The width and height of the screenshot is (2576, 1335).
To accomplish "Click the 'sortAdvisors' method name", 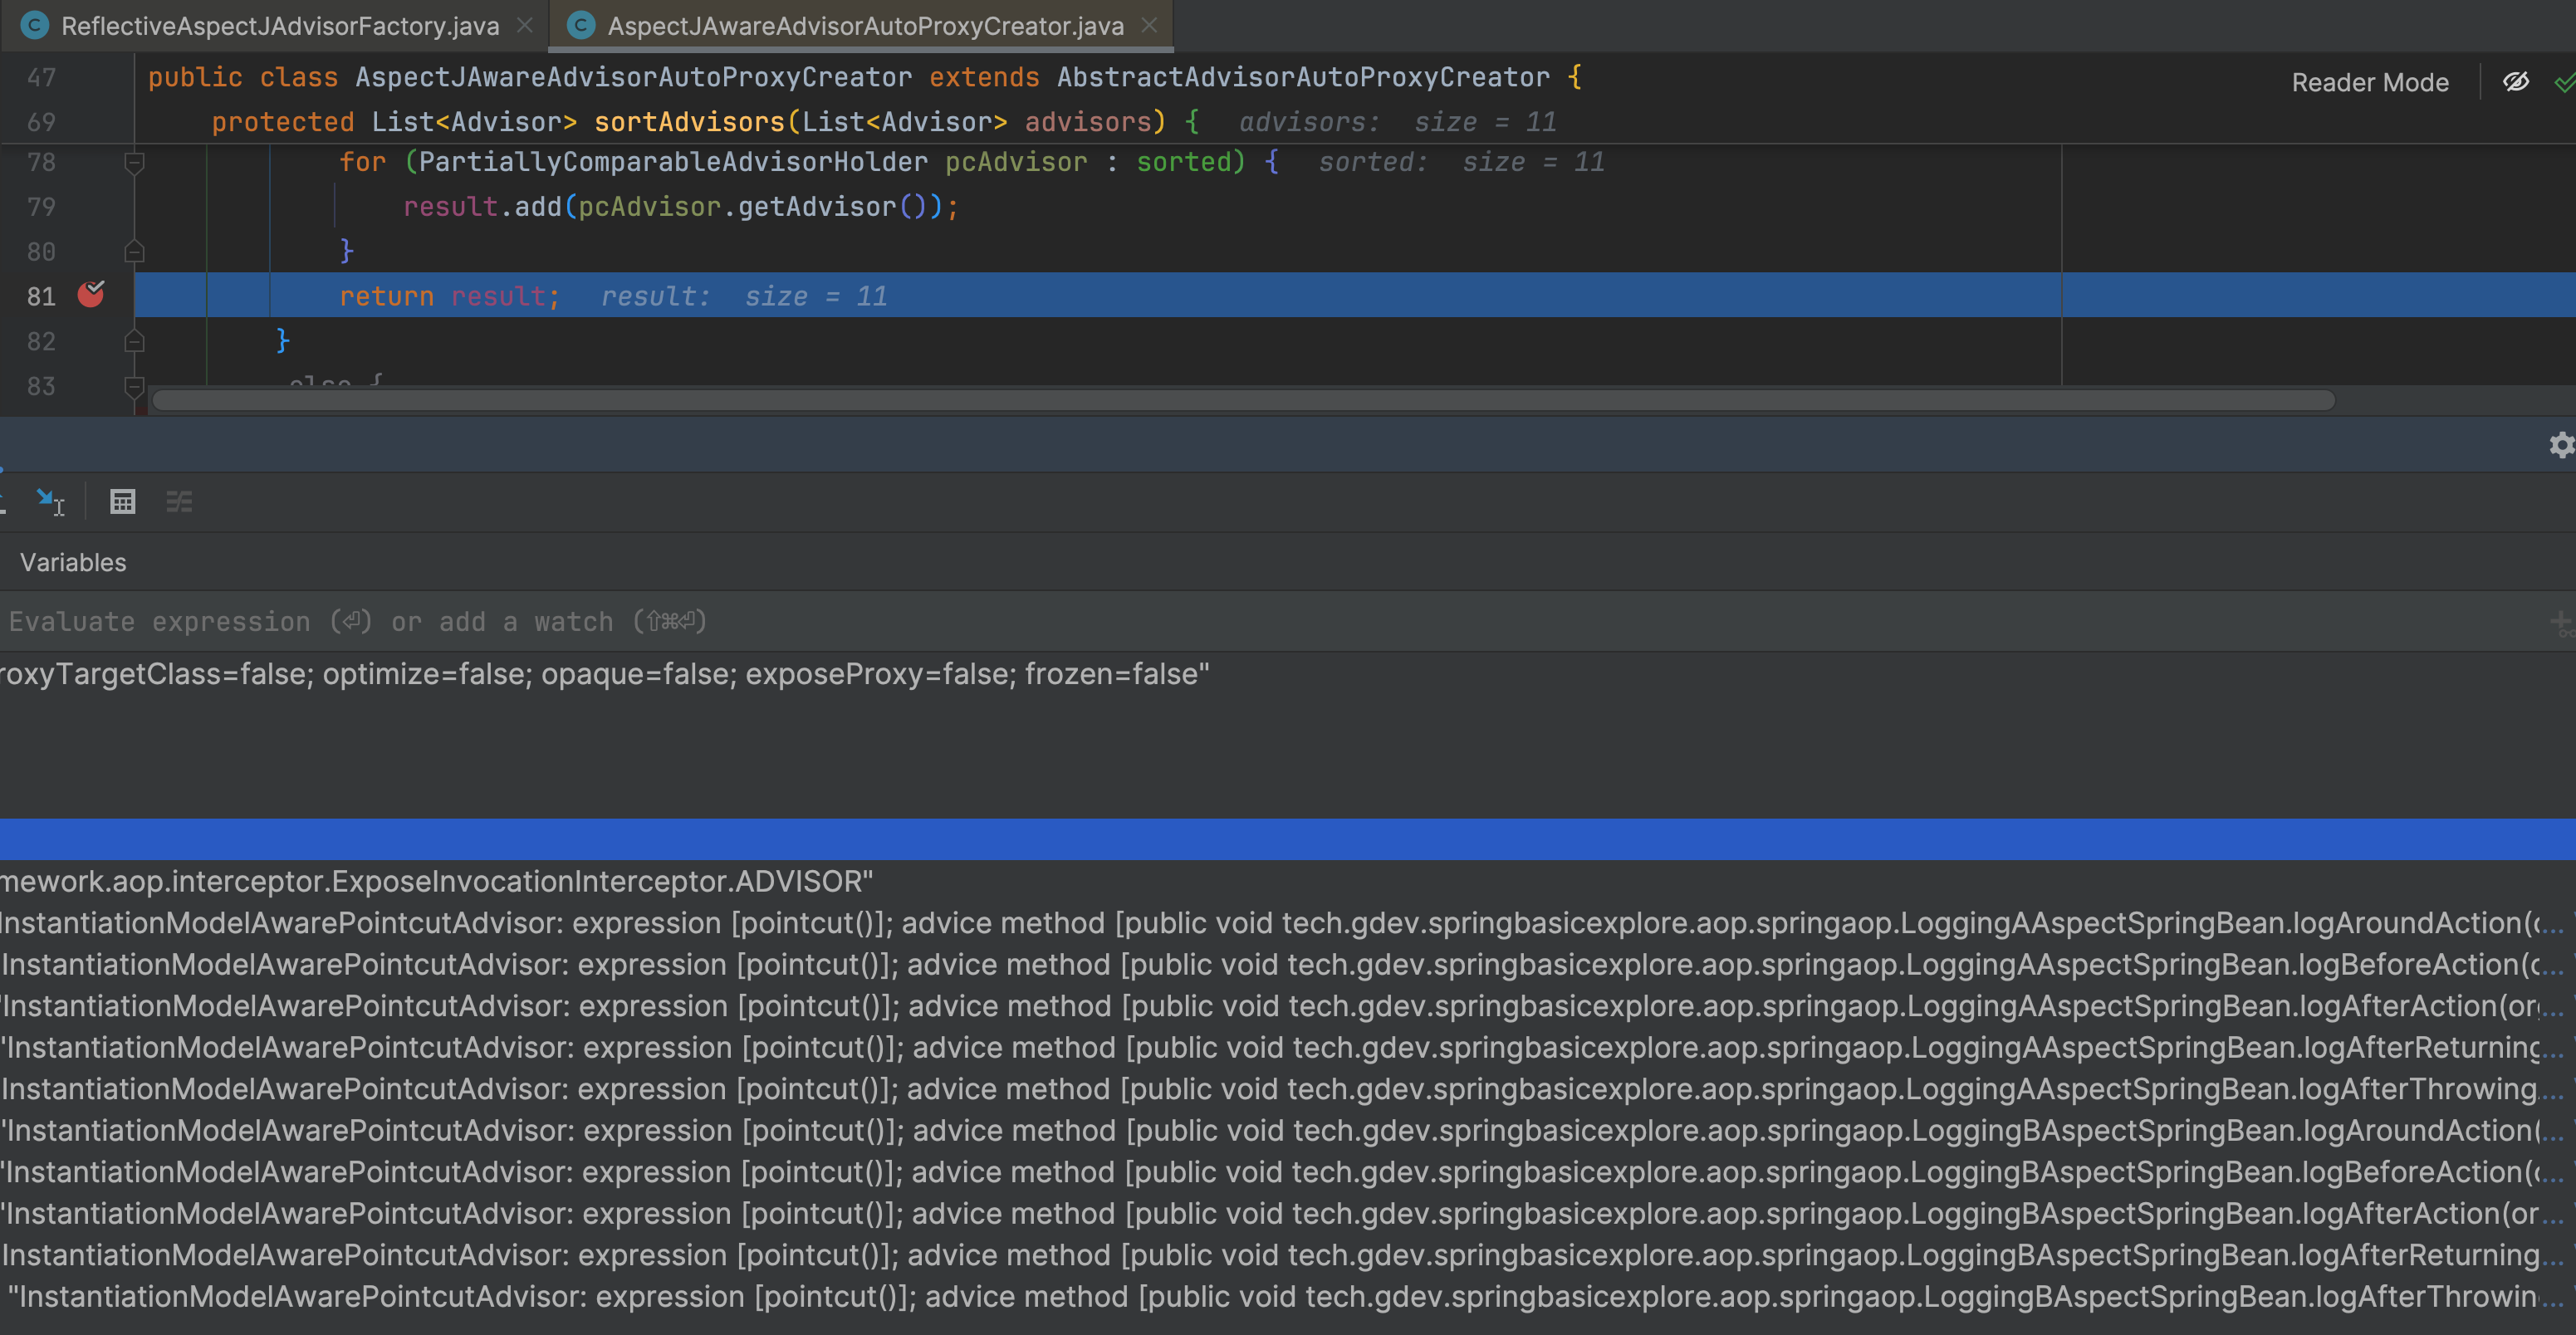I will 689,122.
